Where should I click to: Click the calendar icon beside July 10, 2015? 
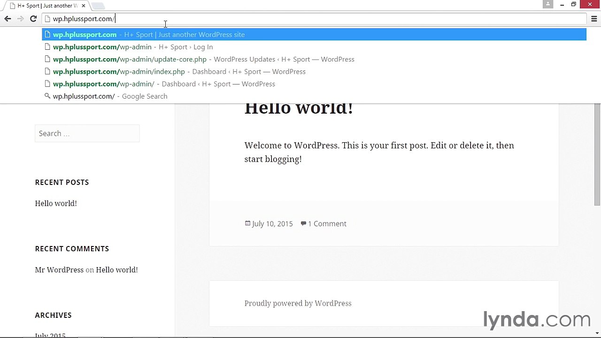pyautogui.click(x=247, y=223)
